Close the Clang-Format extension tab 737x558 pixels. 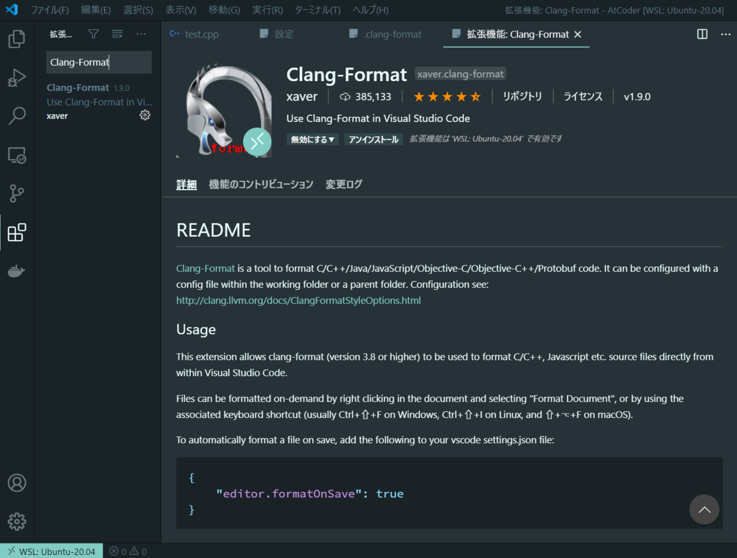coord(577,34)
